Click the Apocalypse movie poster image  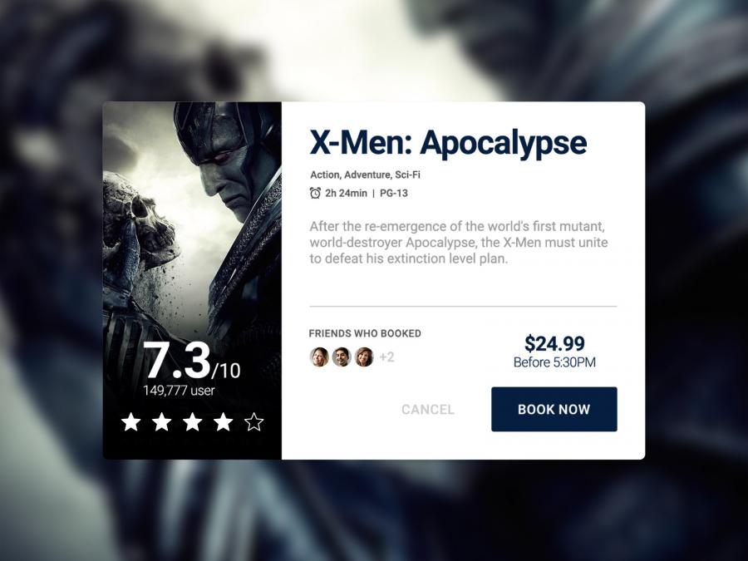[192, 281]
